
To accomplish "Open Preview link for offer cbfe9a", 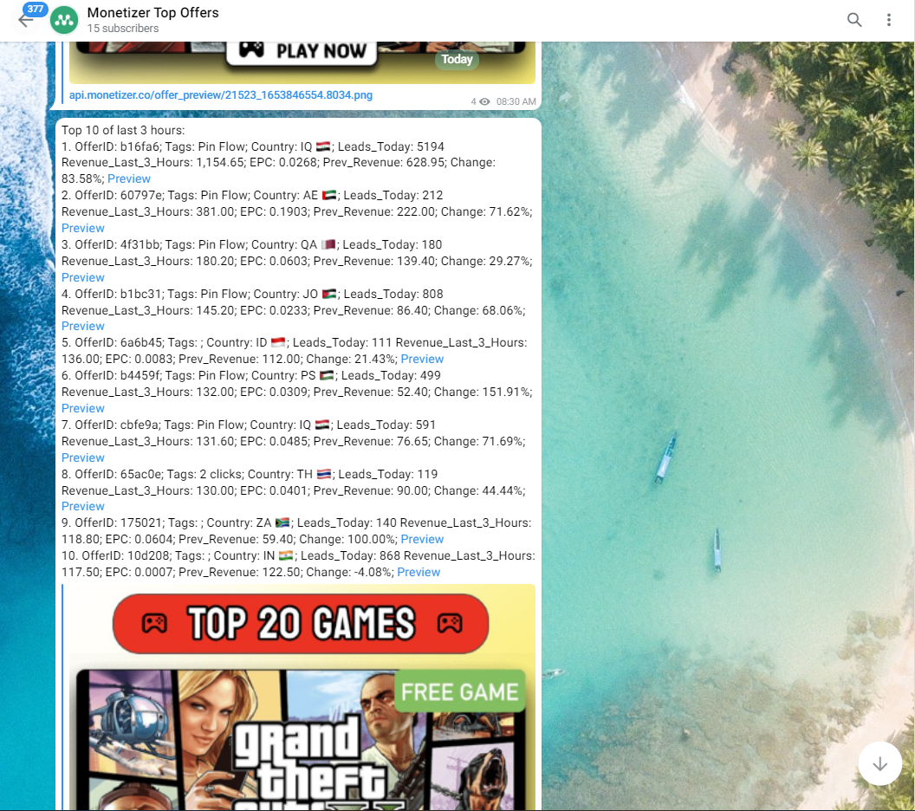I will (x=83, y=457).
